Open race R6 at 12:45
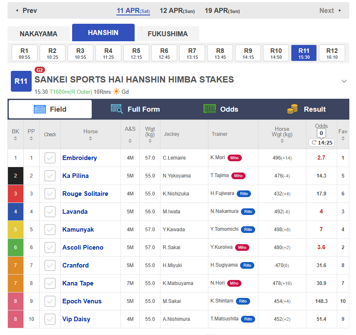Viewport: 356px width, 335px height. pos(164,53)
